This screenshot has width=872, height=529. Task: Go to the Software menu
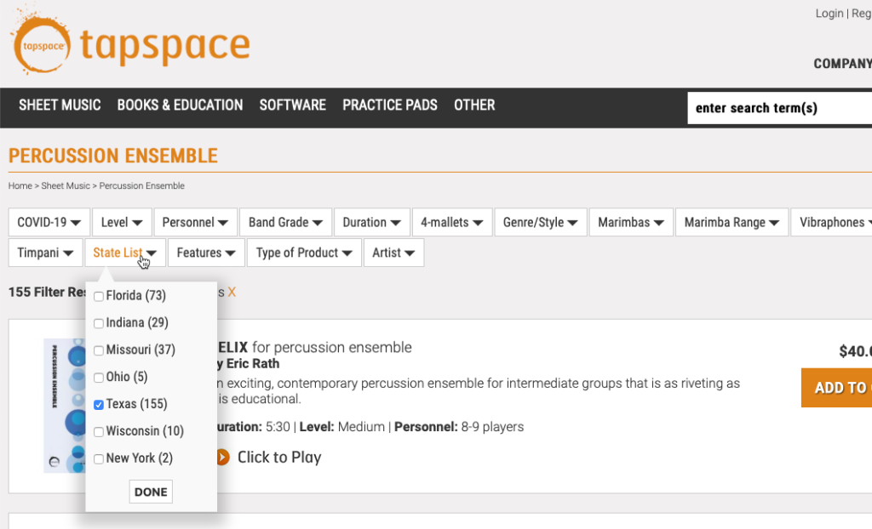[293, 105]
